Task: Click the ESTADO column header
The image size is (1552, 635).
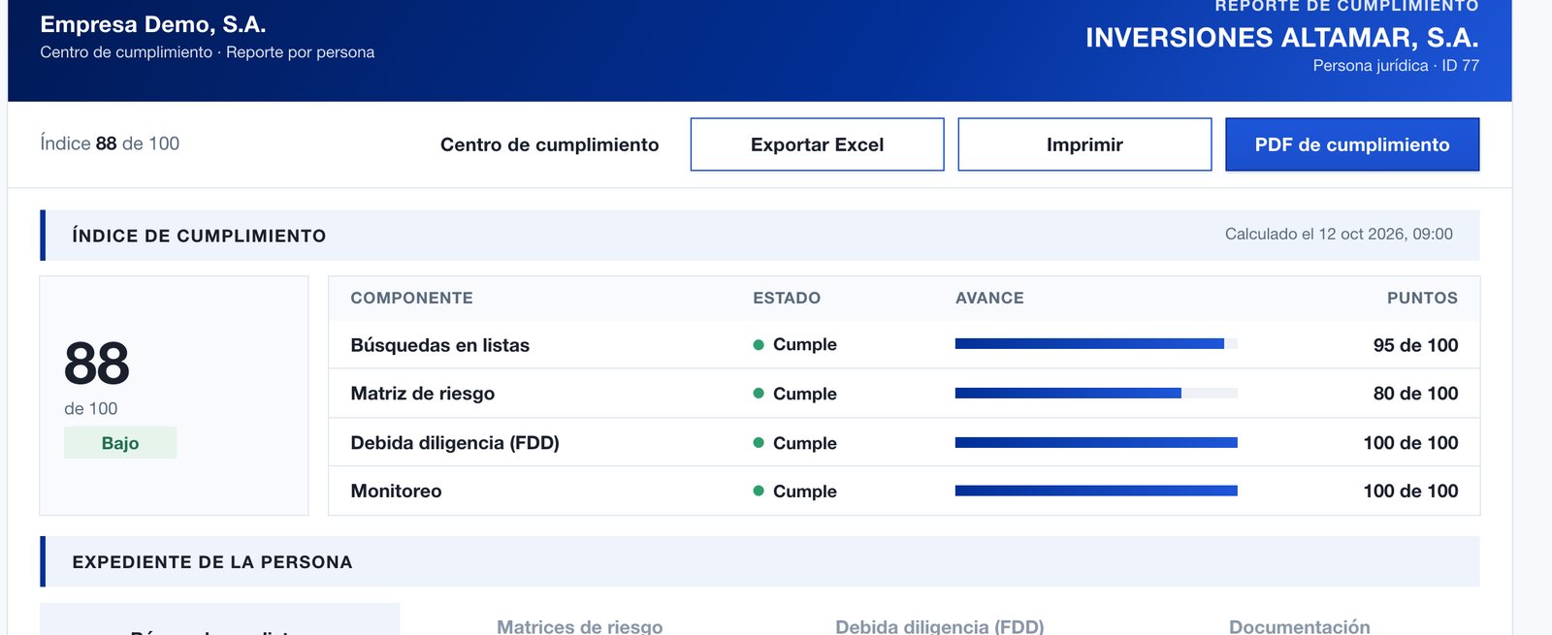Action: pyautogui.click(x=787, y=299)
